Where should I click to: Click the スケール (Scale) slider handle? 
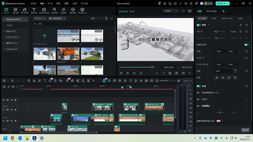pos(216,31)
